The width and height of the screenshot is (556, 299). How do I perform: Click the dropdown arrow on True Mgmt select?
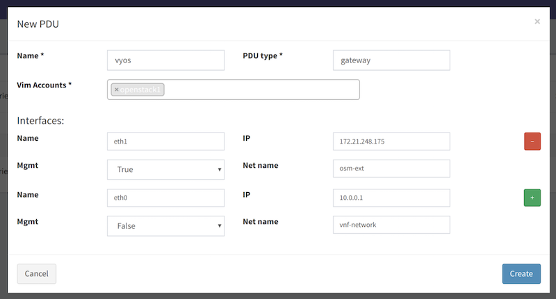pos(220,169)
